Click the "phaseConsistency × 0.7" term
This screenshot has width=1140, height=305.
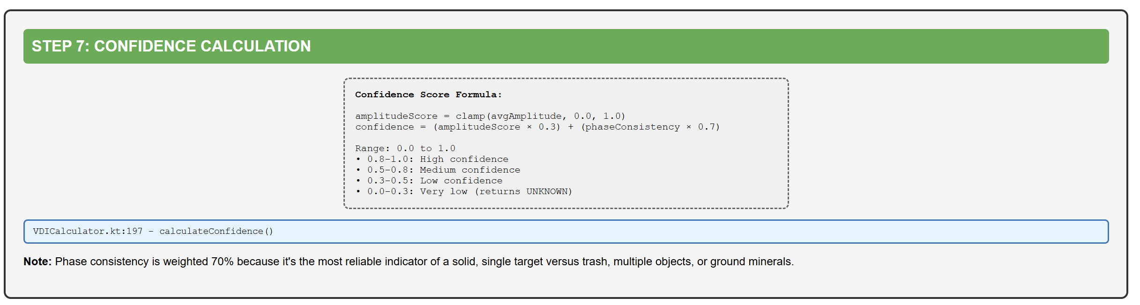(650, 127)
